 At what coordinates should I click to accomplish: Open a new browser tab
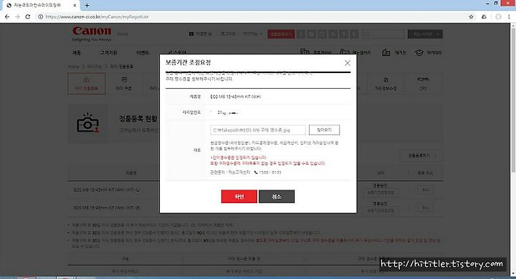pos(87,5)
